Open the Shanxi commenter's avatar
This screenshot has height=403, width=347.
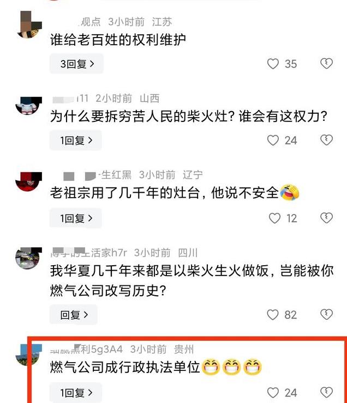(28, 105)
